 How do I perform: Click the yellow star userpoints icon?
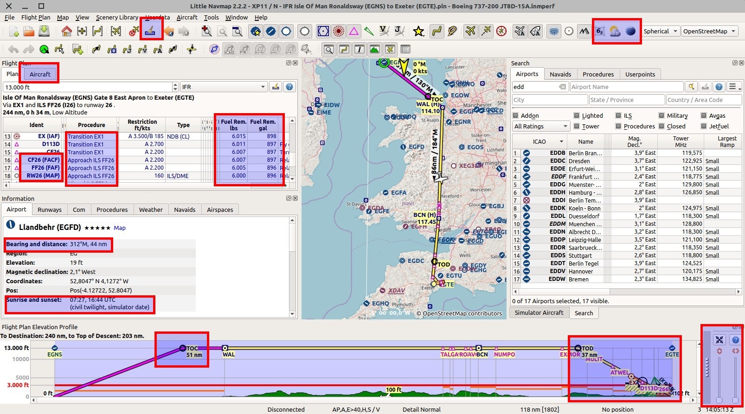point(418,32)
